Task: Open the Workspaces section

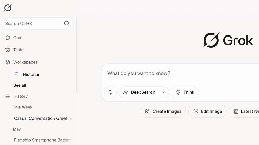Action: (x=26, y=62)
